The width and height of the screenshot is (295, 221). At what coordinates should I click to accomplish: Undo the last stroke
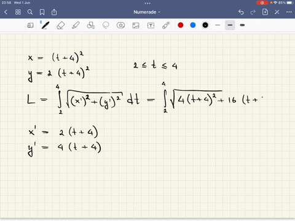(x=241, y=12)
